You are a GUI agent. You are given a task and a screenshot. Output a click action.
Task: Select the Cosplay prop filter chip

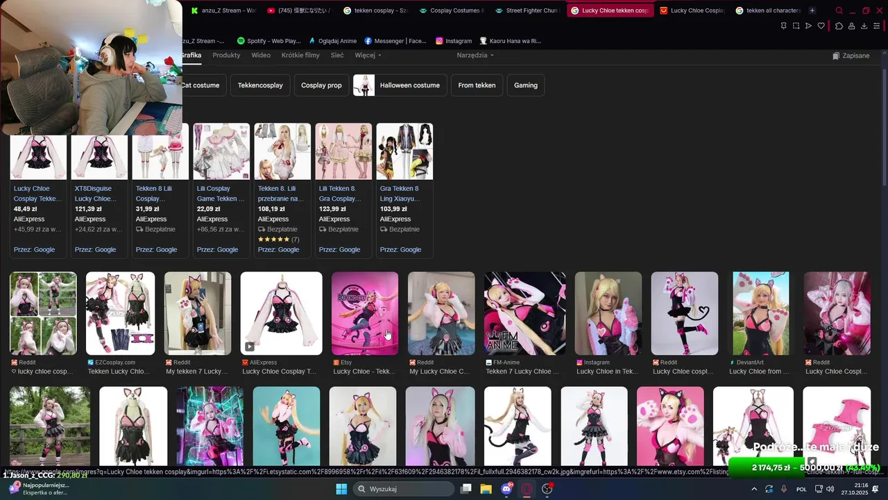[321, 85]
